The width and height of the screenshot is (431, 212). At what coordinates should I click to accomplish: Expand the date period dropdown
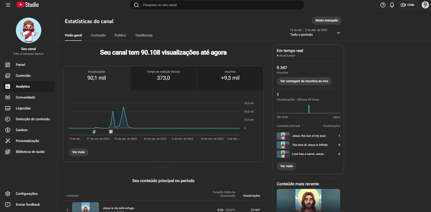tap(339, 33)
